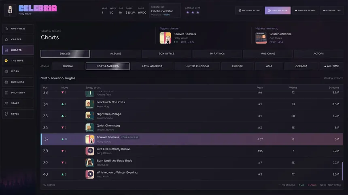Click the Quiet Chemistry song title

[108, 125]
